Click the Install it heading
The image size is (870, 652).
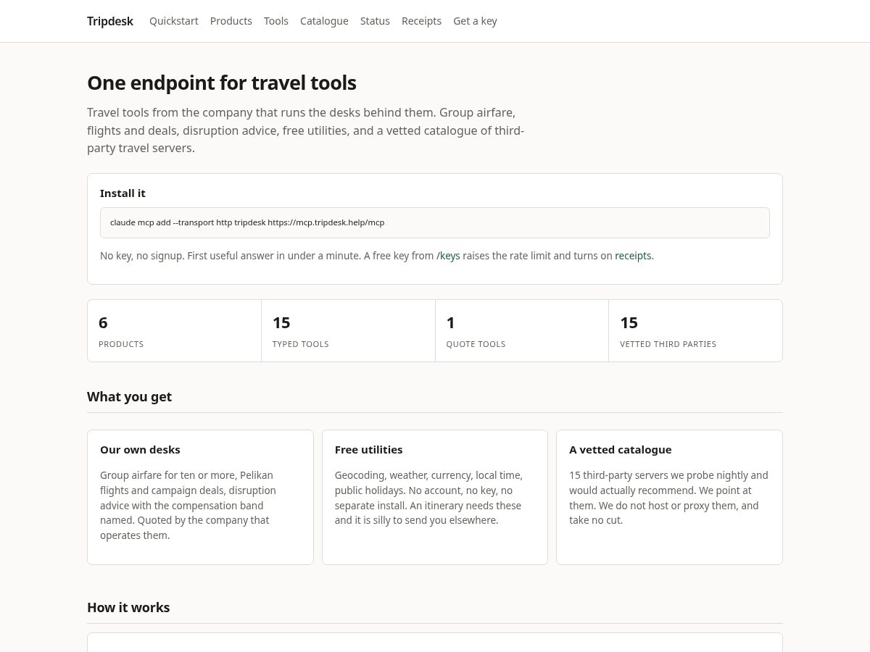123,193
